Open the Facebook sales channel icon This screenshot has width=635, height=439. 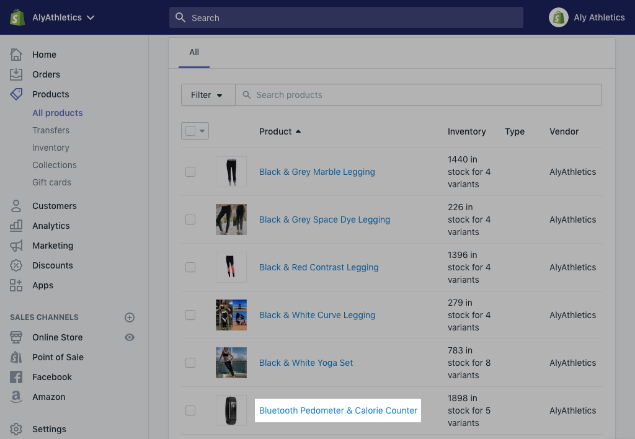point(17,377)
